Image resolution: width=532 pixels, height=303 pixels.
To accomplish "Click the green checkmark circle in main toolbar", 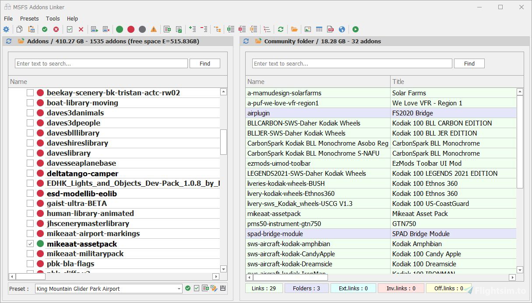I will (x=45, y=29).
